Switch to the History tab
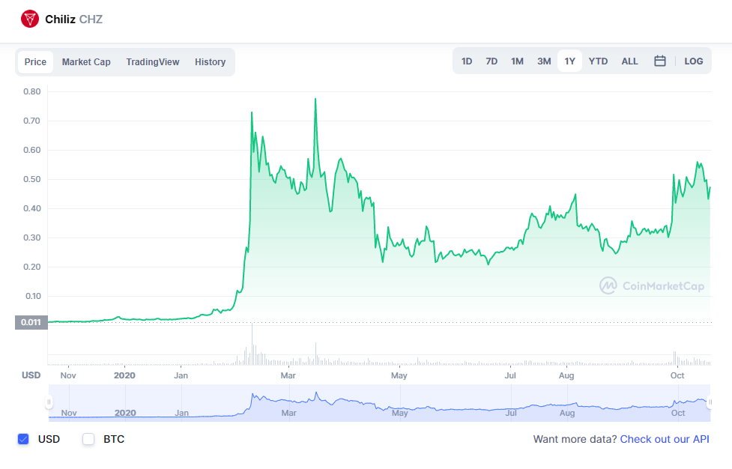The image size is (732, 469). coord(210,62)
